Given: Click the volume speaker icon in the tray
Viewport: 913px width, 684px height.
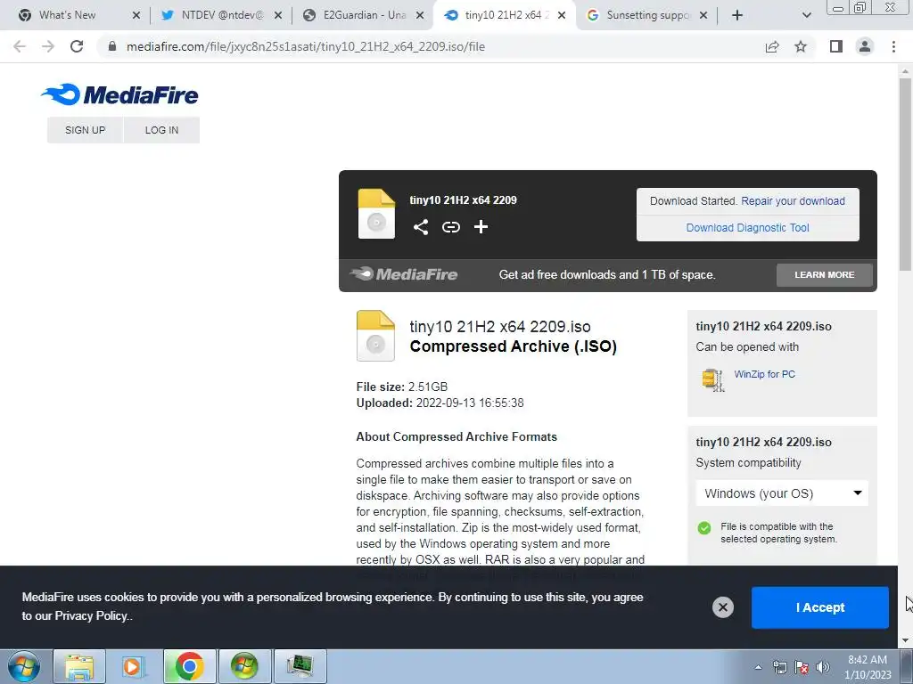Looking at the screenshot, I should point(823,667).
